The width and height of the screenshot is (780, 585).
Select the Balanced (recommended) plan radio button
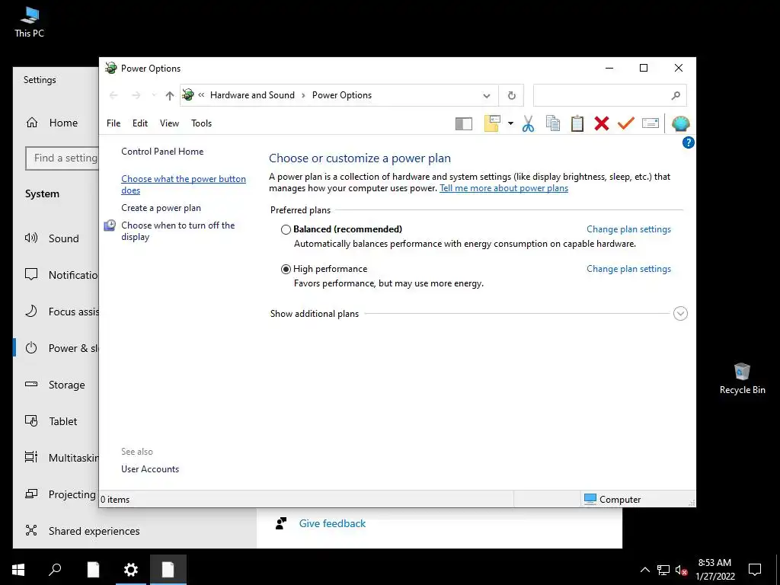click(286, 229)
